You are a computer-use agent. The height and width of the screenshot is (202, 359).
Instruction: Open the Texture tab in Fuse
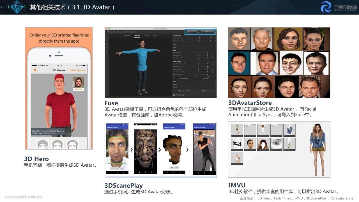(155, 36)
